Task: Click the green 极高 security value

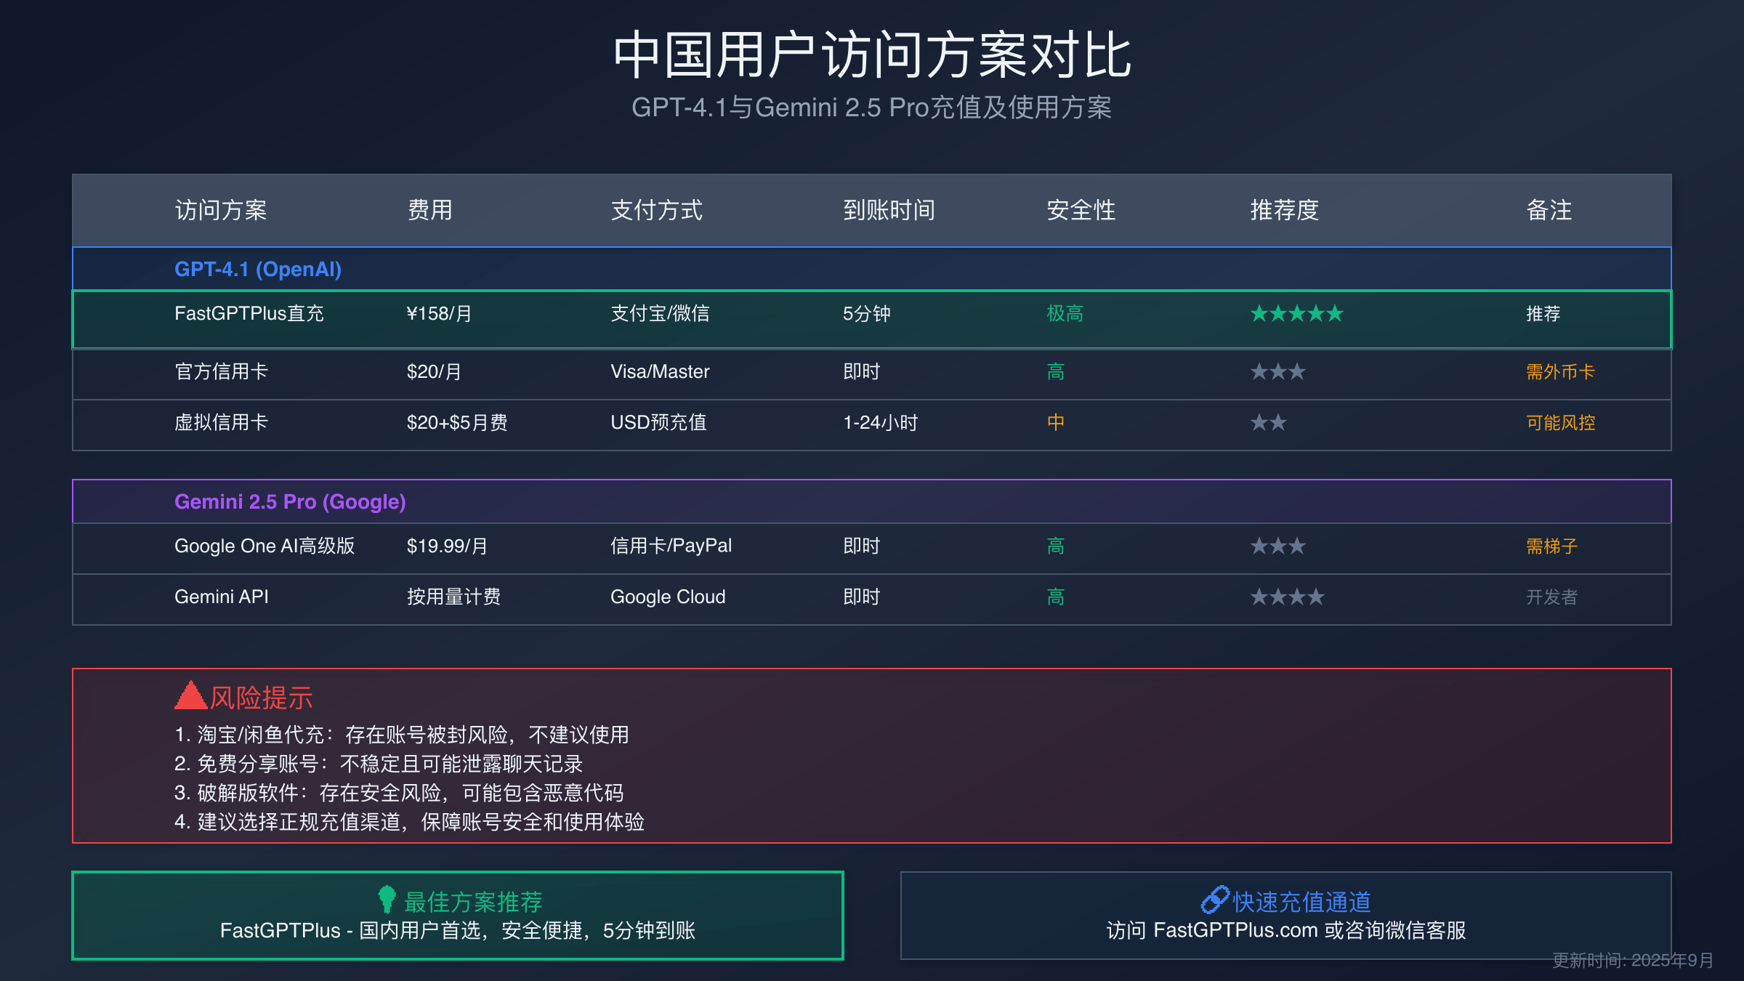Action: [x=1065, y=314]
